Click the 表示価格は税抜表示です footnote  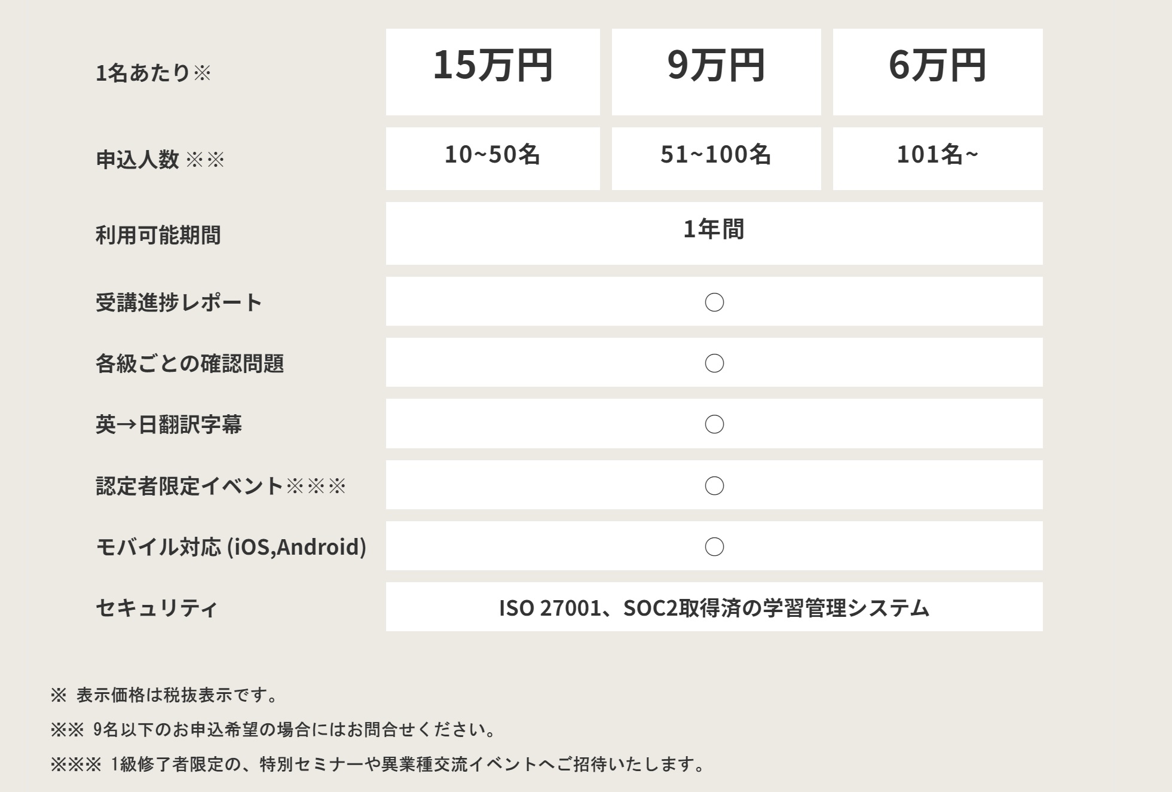[165, 695]
